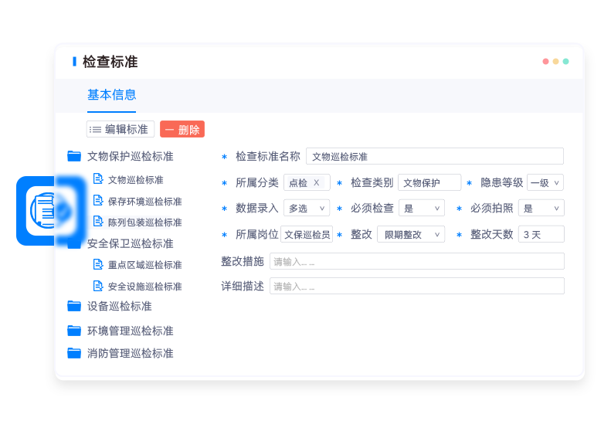Image resolution: width=611 pixels, height=438 pixels.
Task: Click the 重点区域巡检标准 document icon
Action: click(x=98, y=264)
